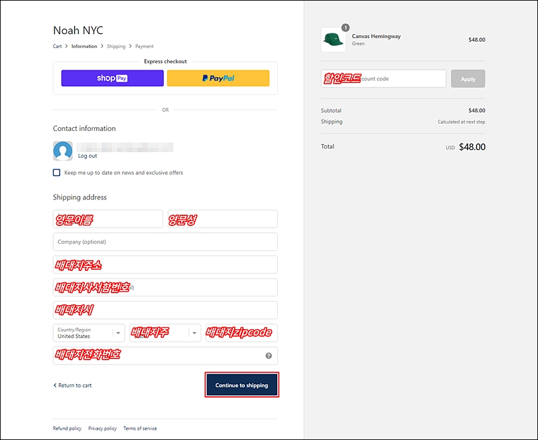This screenshot has width=538, height=440.
Task: Click the Noah NYC store title
Action: (78, 30)
